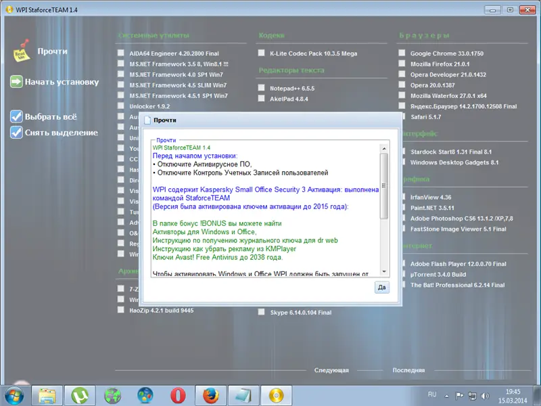Viewport: 541px width, 406px height.
Task: Click the Снять выделение label
Action: (x=62, y=133)
